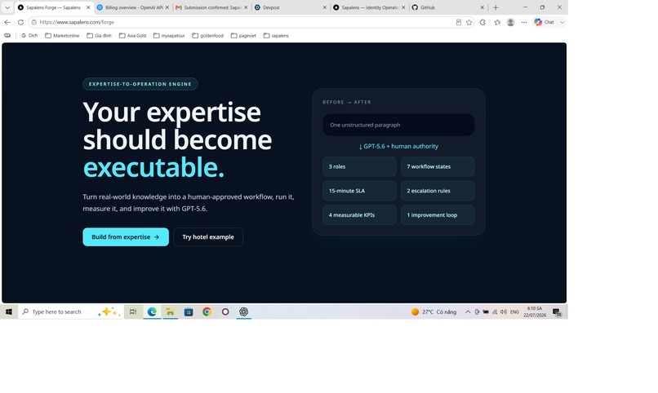This screenshot has width=658, height=393.
Task: Open a new browser tab with plus icon
Action: (x=496, y=7)
